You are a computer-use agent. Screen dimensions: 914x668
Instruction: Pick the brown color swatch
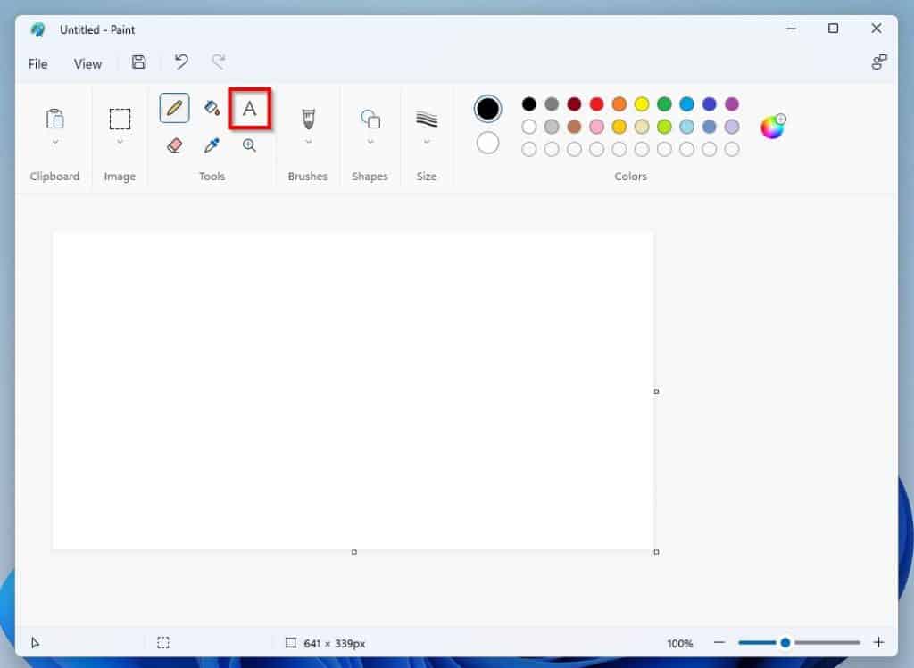point(574,127)
